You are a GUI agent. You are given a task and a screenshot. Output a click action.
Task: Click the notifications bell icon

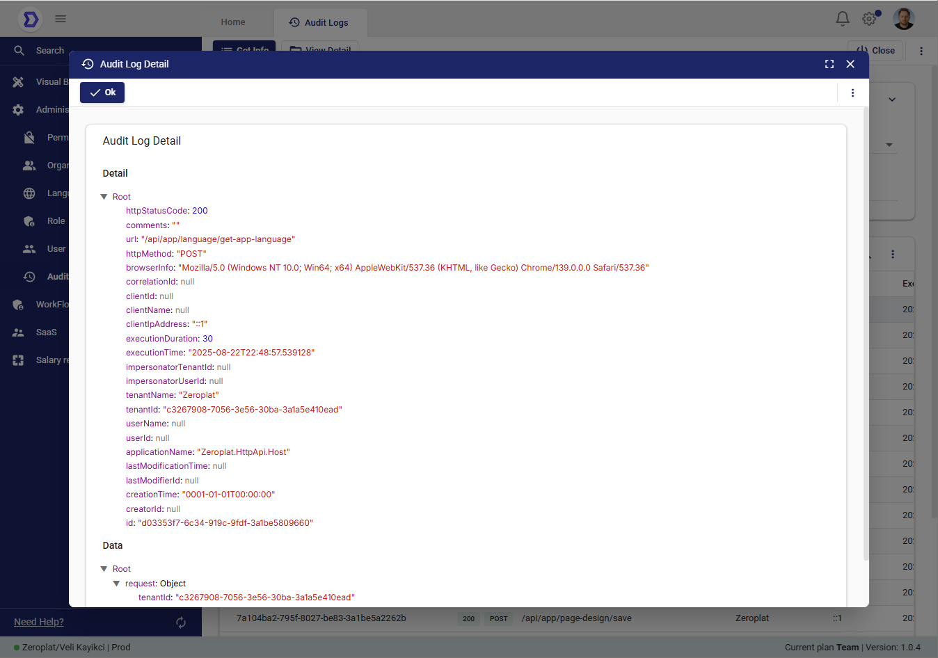click(x=842, y=19)
